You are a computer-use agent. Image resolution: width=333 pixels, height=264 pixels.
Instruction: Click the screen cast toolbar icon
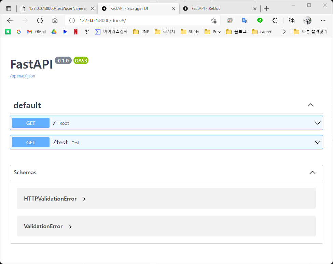click(230, 20)
